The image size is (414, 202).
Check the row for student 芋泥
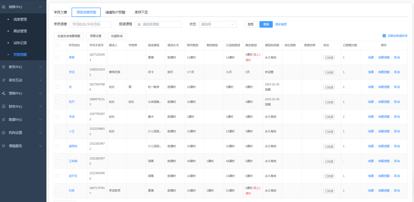coord(57,72)
